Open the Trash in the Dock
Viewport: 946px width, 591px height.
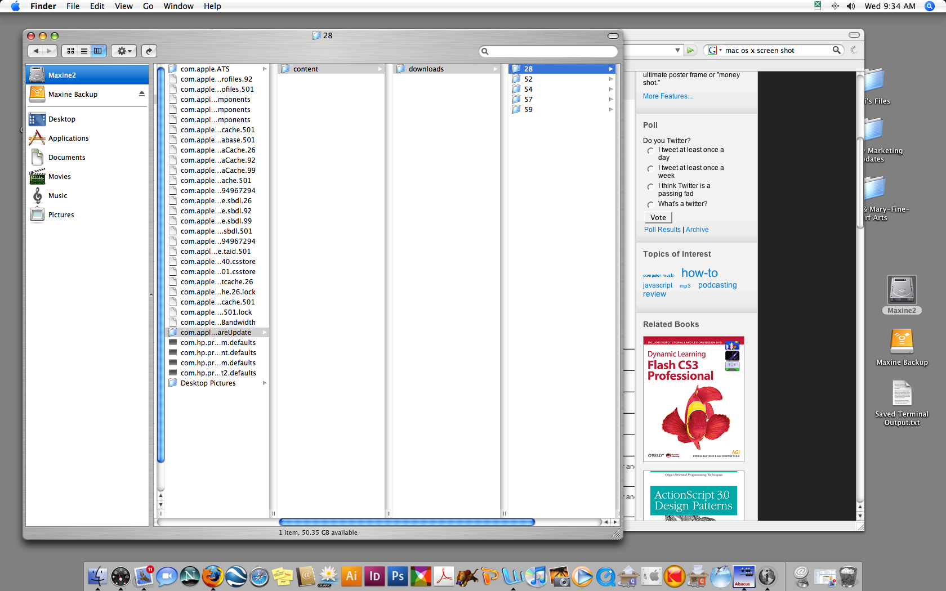pyautogui.click(x=847, y=576)
